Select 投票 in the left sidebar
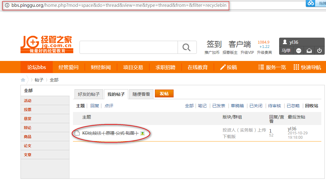Viewport: 326px width, 181px height. (x=27, y=109)
